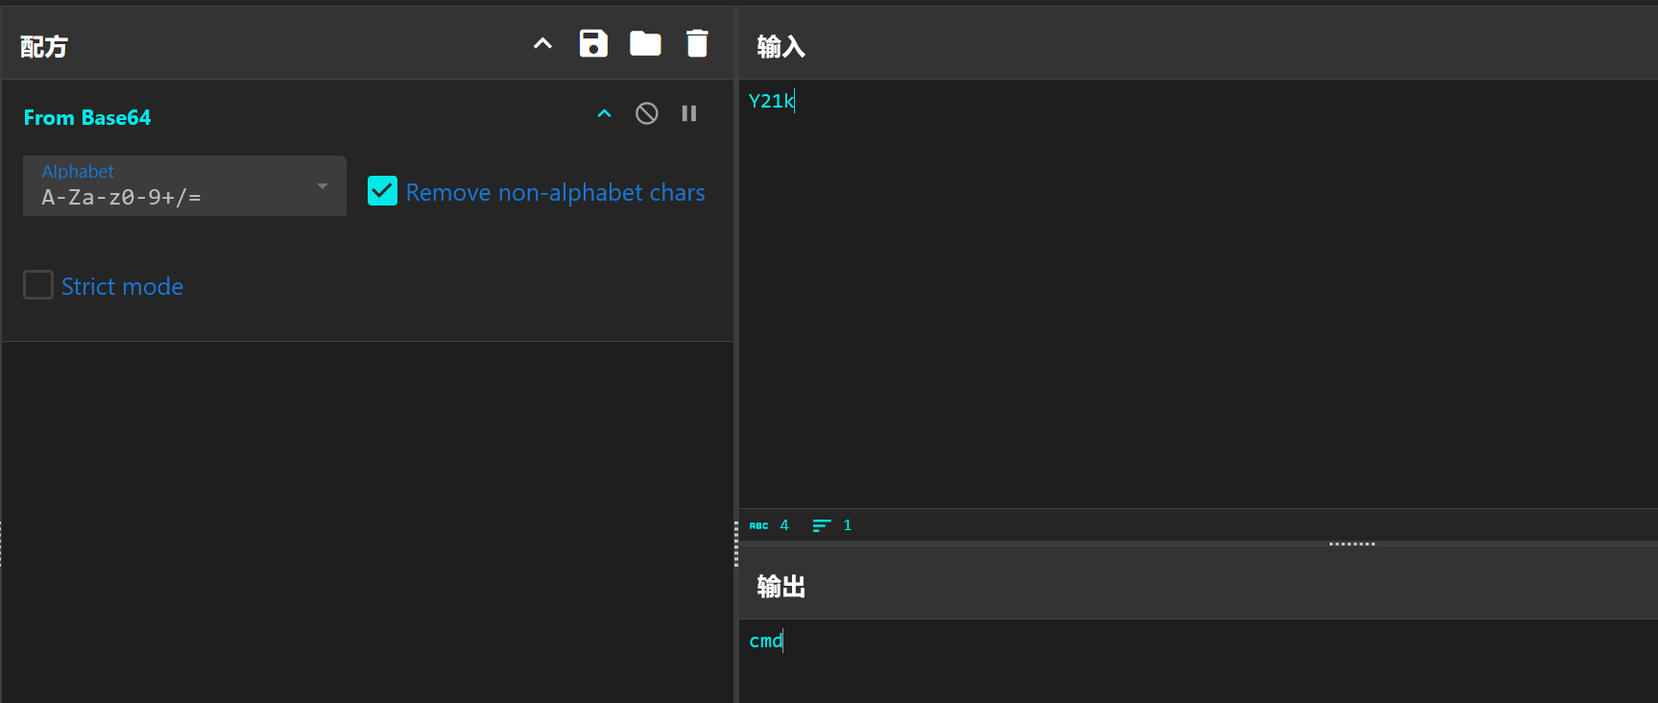
Task: Click the 输出 pane header
Action: click(x=781, y=586)
